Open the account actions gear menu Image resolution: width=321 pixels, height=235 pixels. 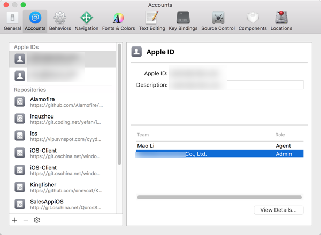(x=36, y=220)
